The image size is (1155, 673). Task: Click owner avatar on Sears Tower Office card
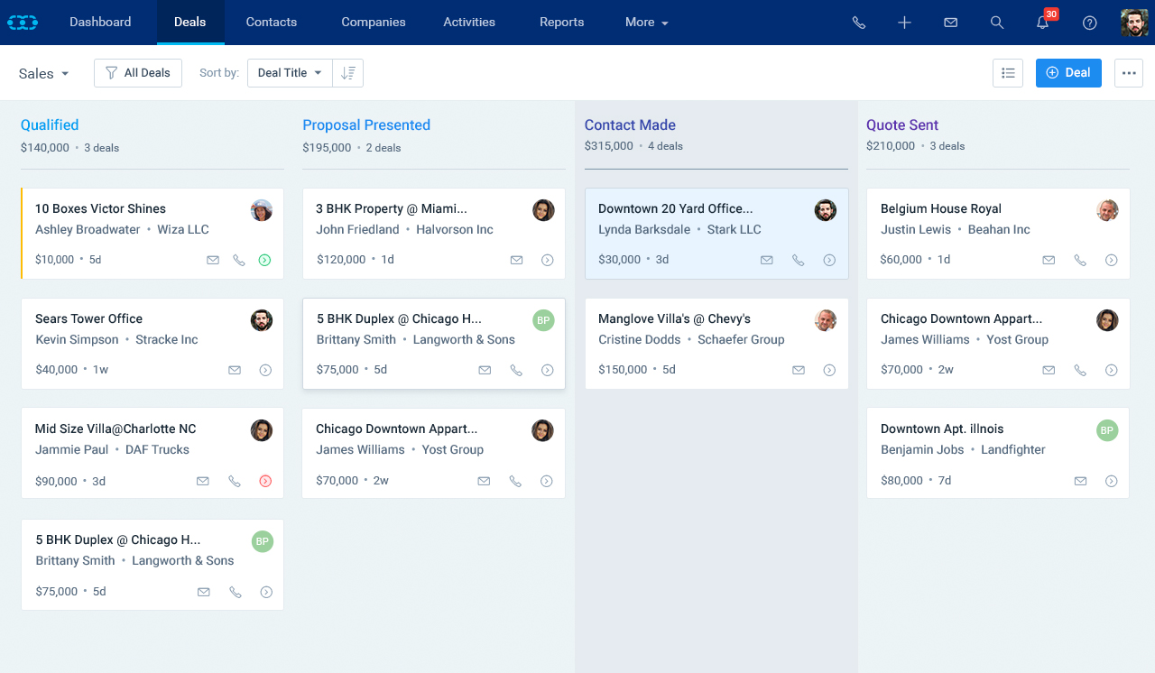coord(262,320)
